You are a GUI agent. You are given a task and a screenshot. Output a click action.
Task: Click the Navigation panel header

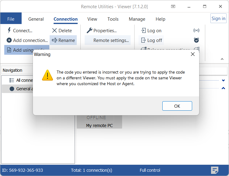click(17, 70)
